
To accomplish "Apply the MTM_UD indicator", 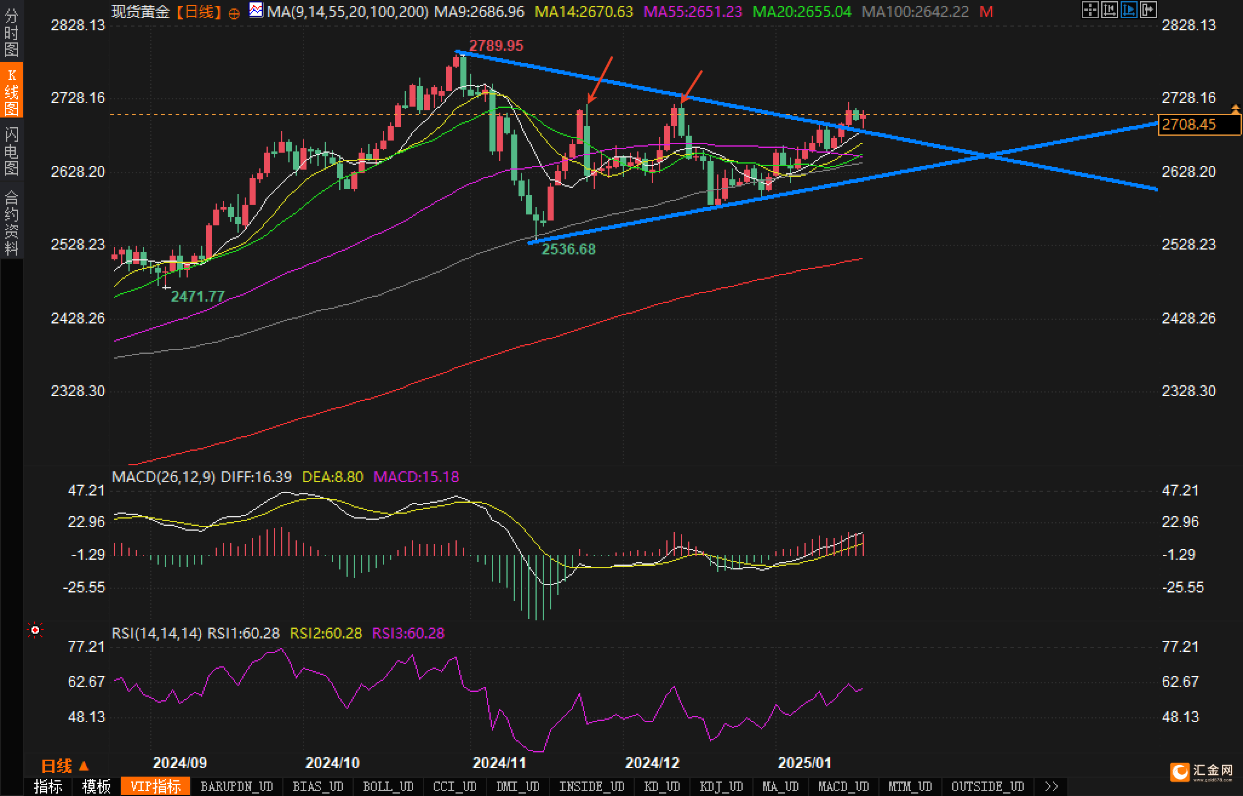I will (x=910, y=786).
